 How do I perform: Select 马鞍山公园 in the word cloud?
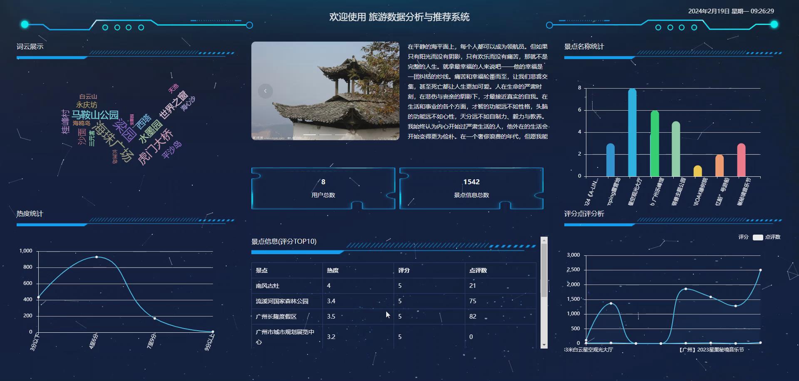point(95,115)
